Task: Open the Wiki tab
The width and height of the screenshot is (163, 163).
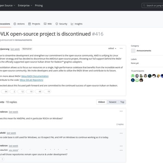Action: (x=48, y=24)
